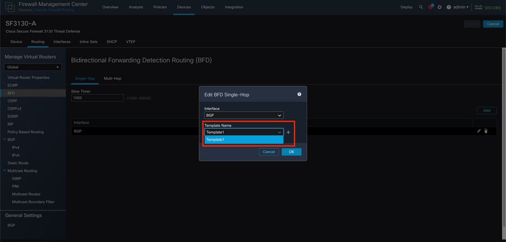The width and height of the screenshot is (506, 242).
Task: Select Template1 from the dropdown list
Action: [244, 140]
